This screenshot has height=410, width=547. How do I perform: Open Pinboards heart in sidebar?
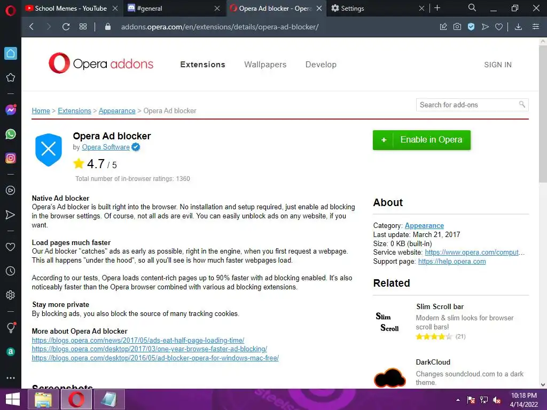(11, 247)
